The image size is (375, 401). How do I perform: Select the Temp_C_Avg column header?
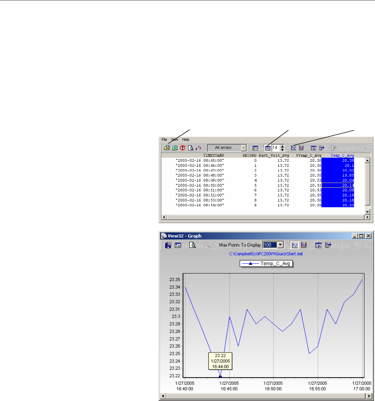[x=342, y=155]
